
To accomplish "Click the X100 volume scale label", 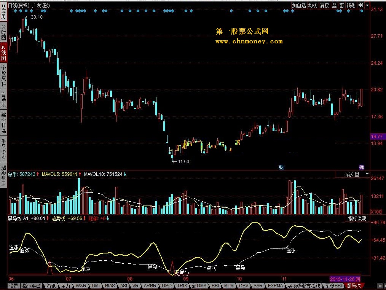I will click(376, 212).
